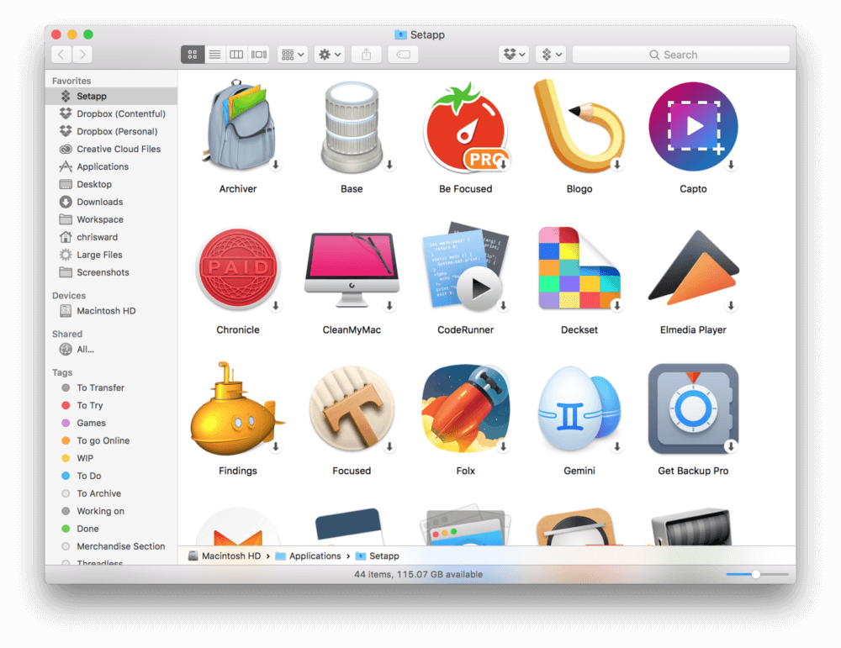Select the Blogo pencil app icon
This screenshot has width=841, height=648.
(x=579, y=127)
